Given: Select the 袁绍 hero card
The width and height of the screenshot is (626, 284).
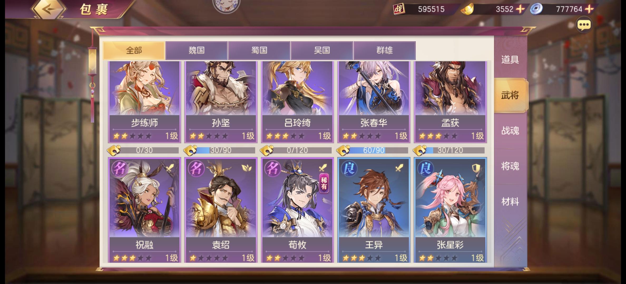Looking at the screenshot, I should coord(221,210).
